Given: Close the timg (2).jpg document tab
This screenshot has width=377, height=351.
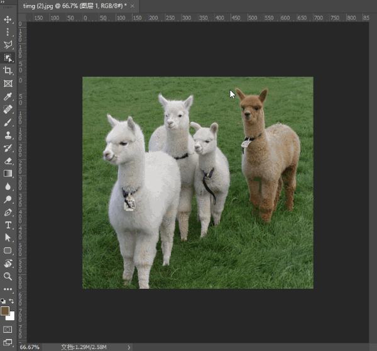Looking at the screenshot, I should [132, 6].
